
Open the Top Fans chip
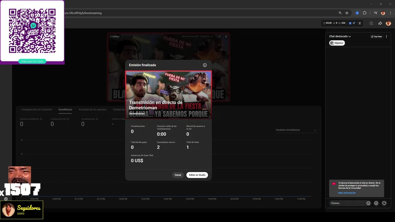pos(376,36)
